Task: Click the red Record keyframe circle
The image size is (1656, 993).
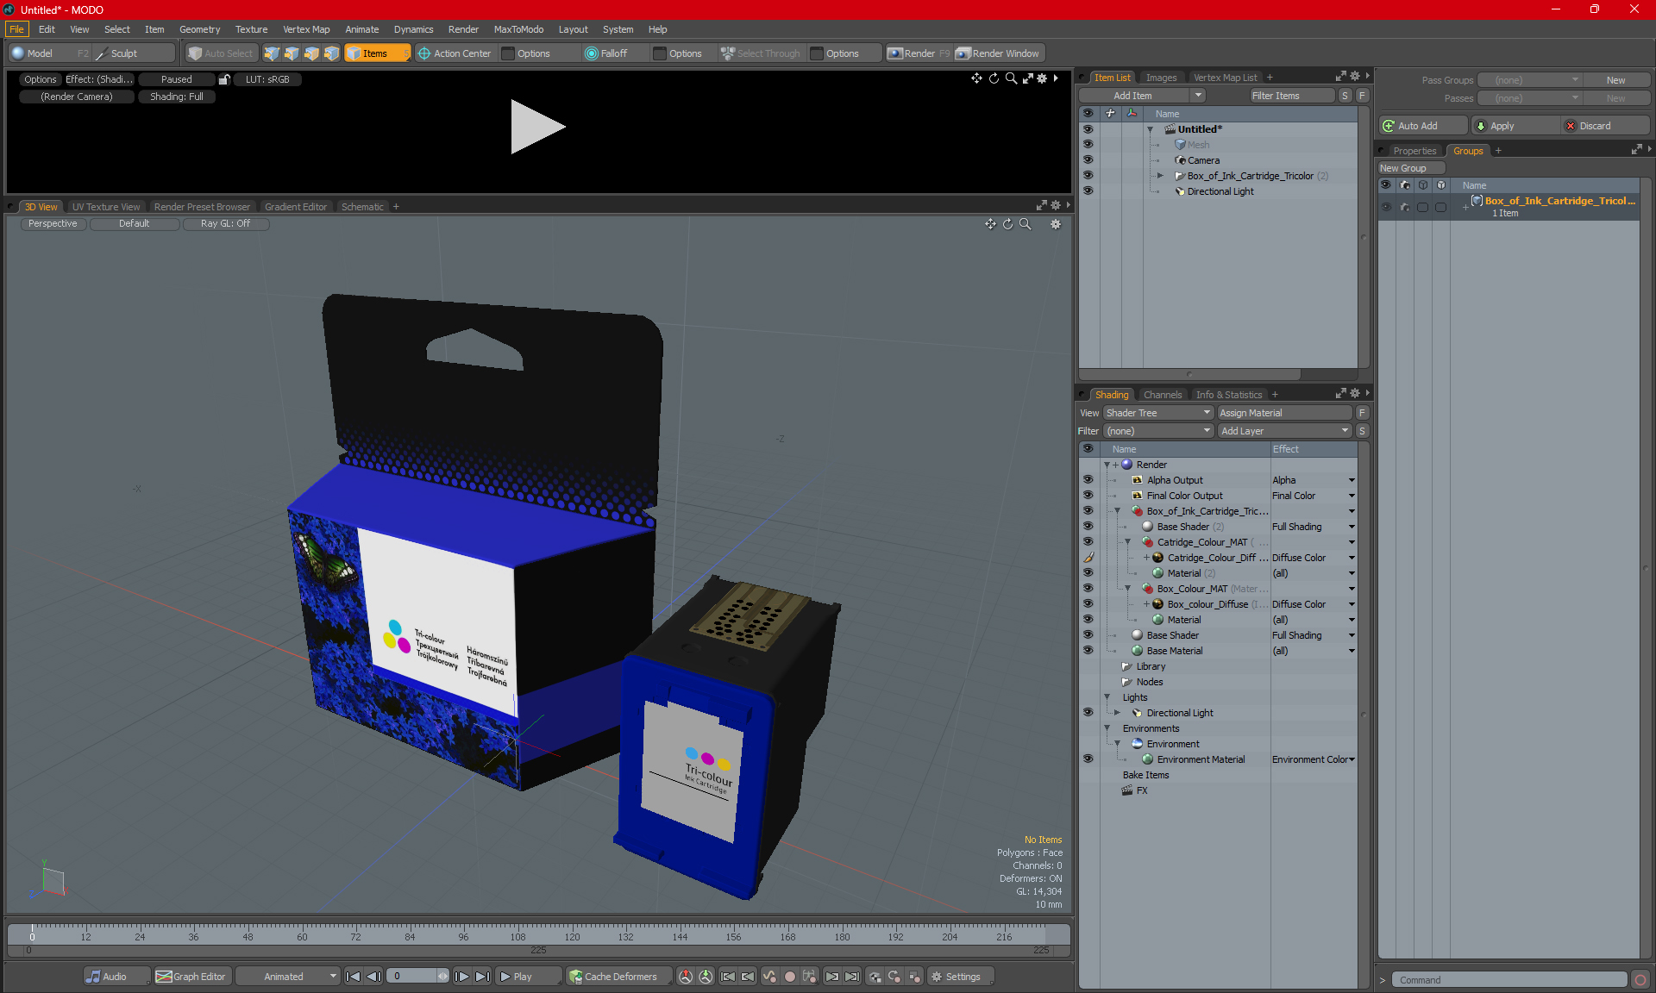Action: [789, 977]
